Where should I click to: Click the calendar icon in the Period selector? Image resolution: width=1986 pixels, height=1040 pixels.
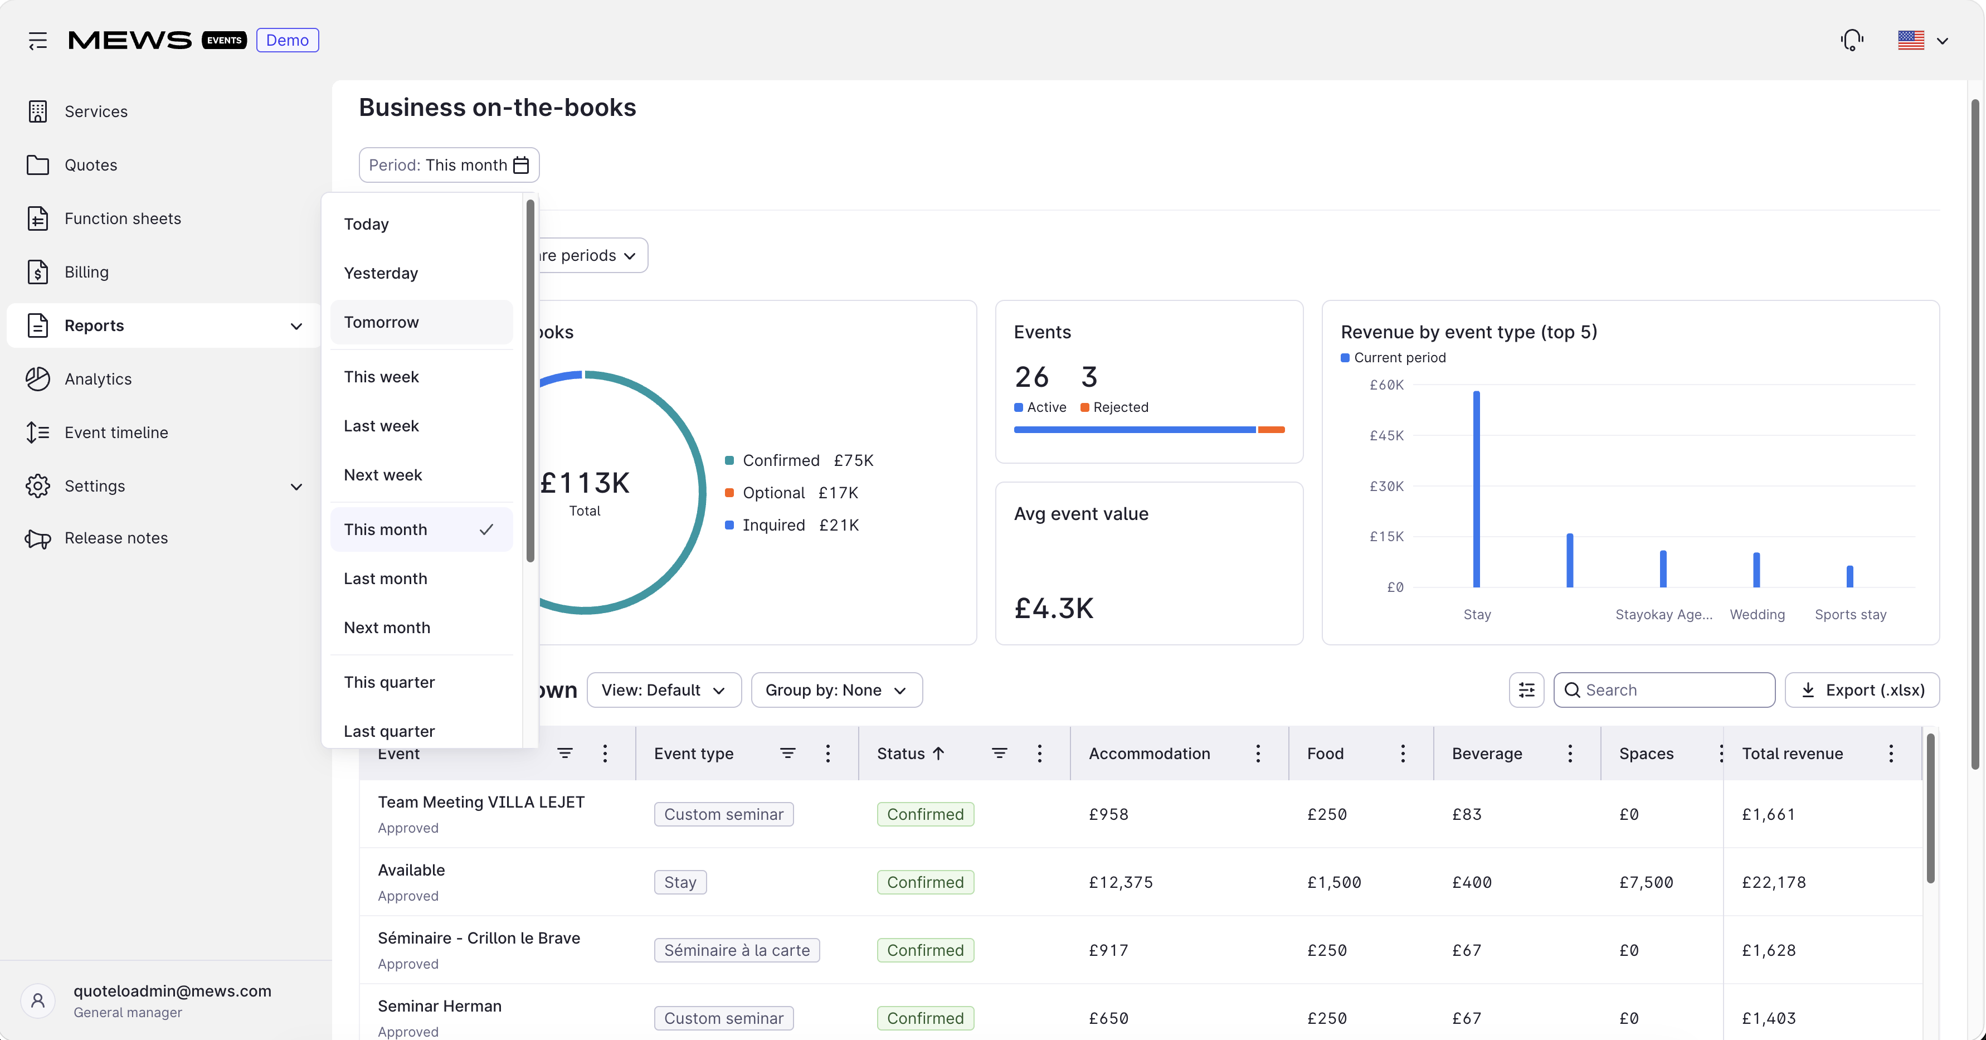pyautogui.click(x=521, y=165)
